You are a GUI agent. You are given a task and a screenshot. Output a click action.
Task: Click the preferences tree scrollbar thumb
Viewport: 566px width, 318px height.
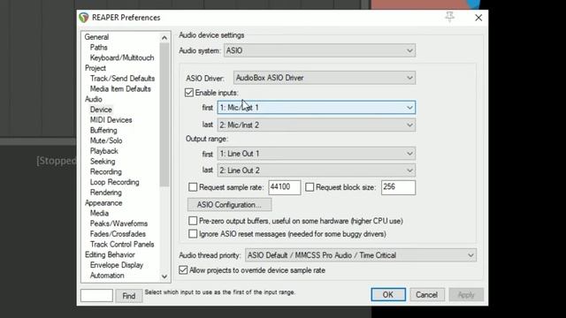(x=164, y=115)
